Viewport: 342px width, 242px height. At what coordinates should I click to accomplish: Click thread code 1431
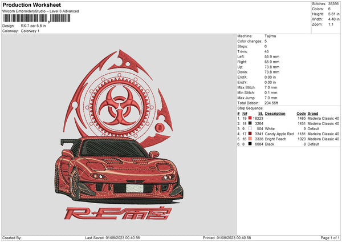tap(302, 124)
